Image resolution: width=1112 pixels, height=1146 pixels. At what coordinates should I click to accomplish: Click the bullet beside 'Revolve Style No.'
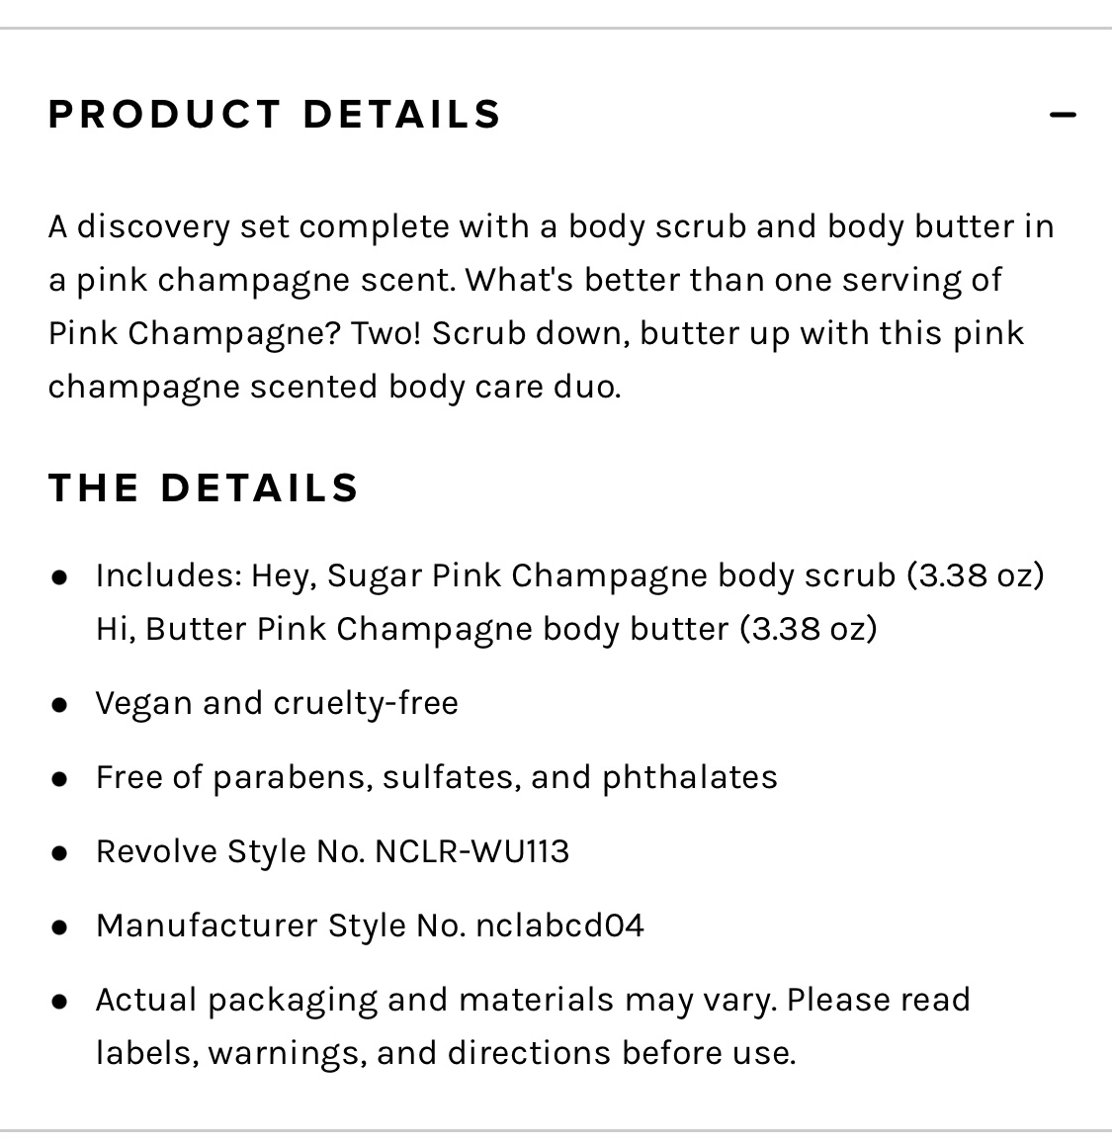[60, 853]
